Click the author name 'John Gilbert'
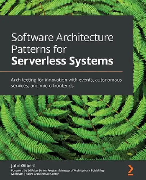Screen dimensions: 146x180 point(23,166)
